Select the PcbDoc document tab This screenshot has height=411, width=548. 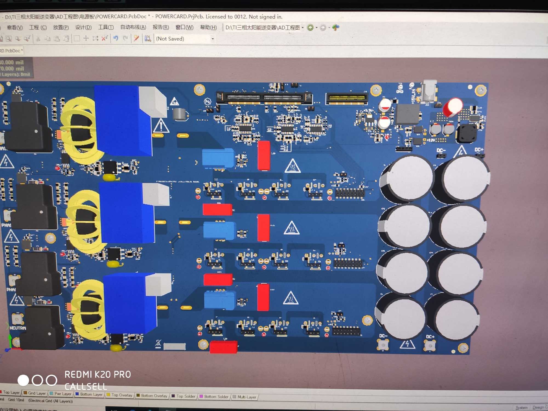point(11,51)
